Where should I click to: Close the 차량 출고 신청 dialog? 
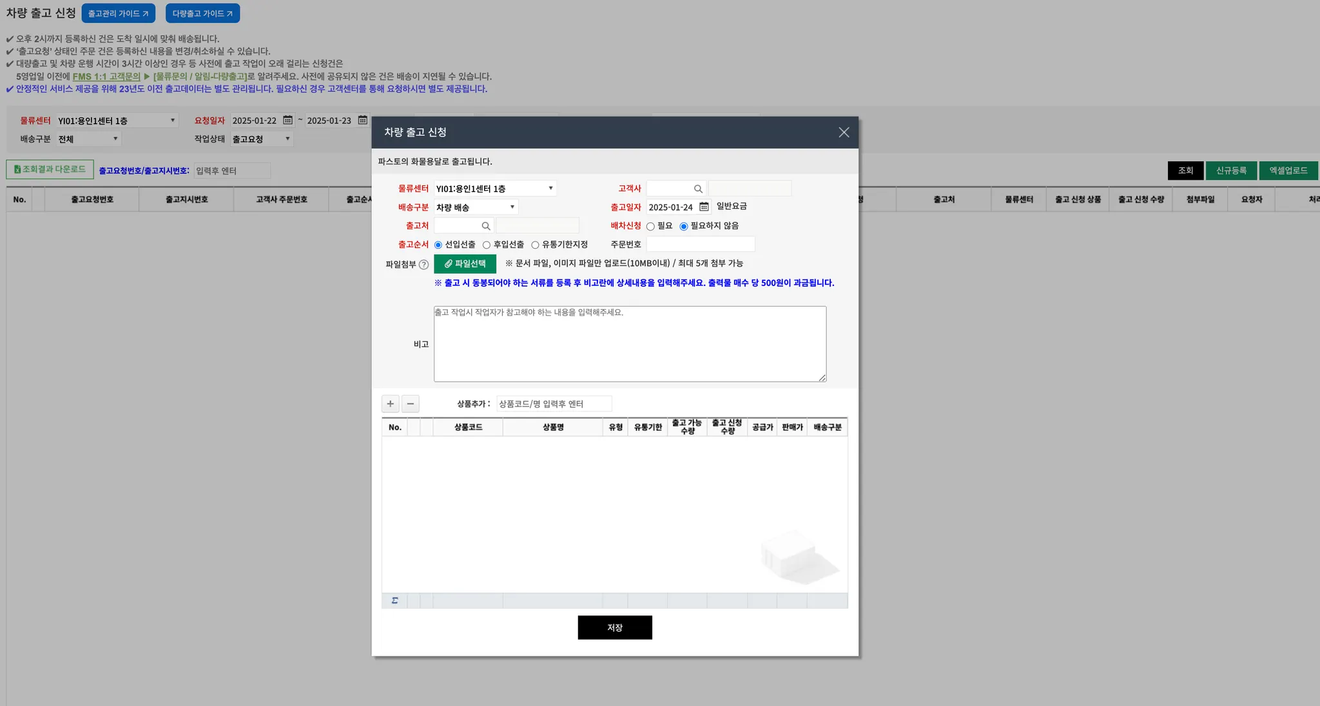pos(844,132)
